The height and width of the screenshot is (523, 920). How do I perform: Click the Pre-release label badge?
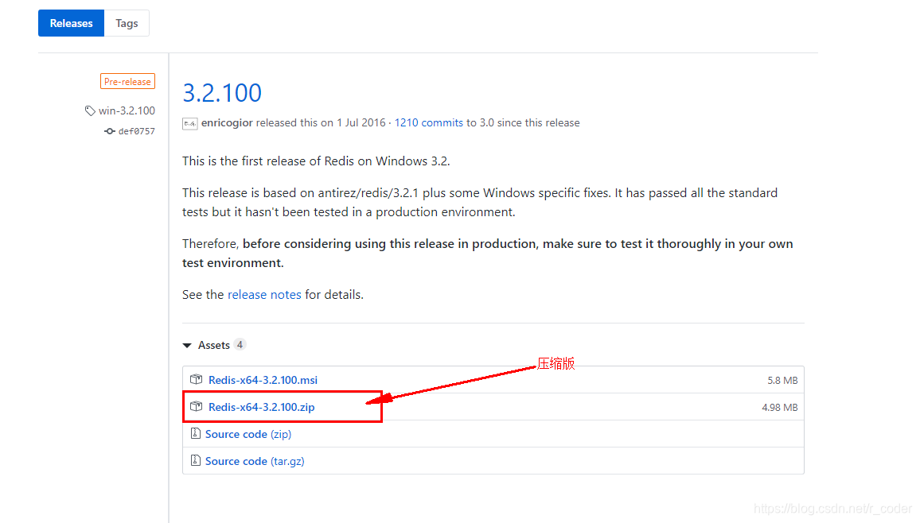coord(127,81)
